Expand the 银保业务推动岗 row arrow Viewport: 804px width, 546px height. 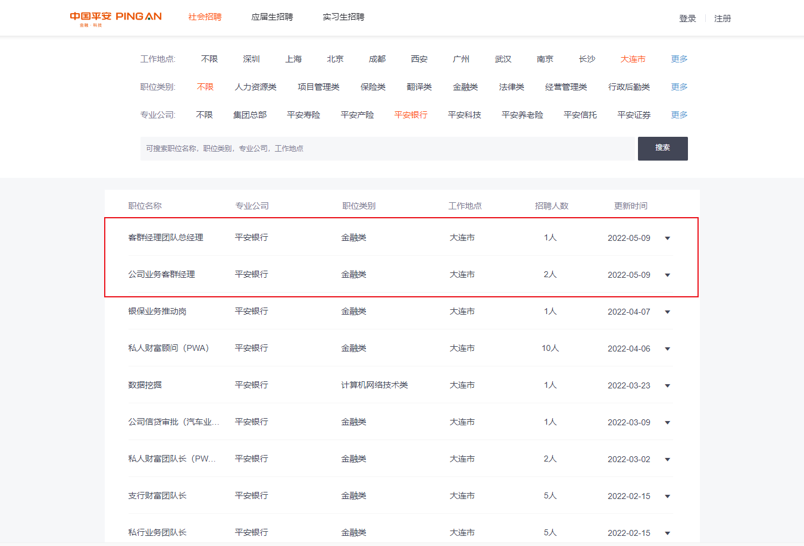click(667, 312)
